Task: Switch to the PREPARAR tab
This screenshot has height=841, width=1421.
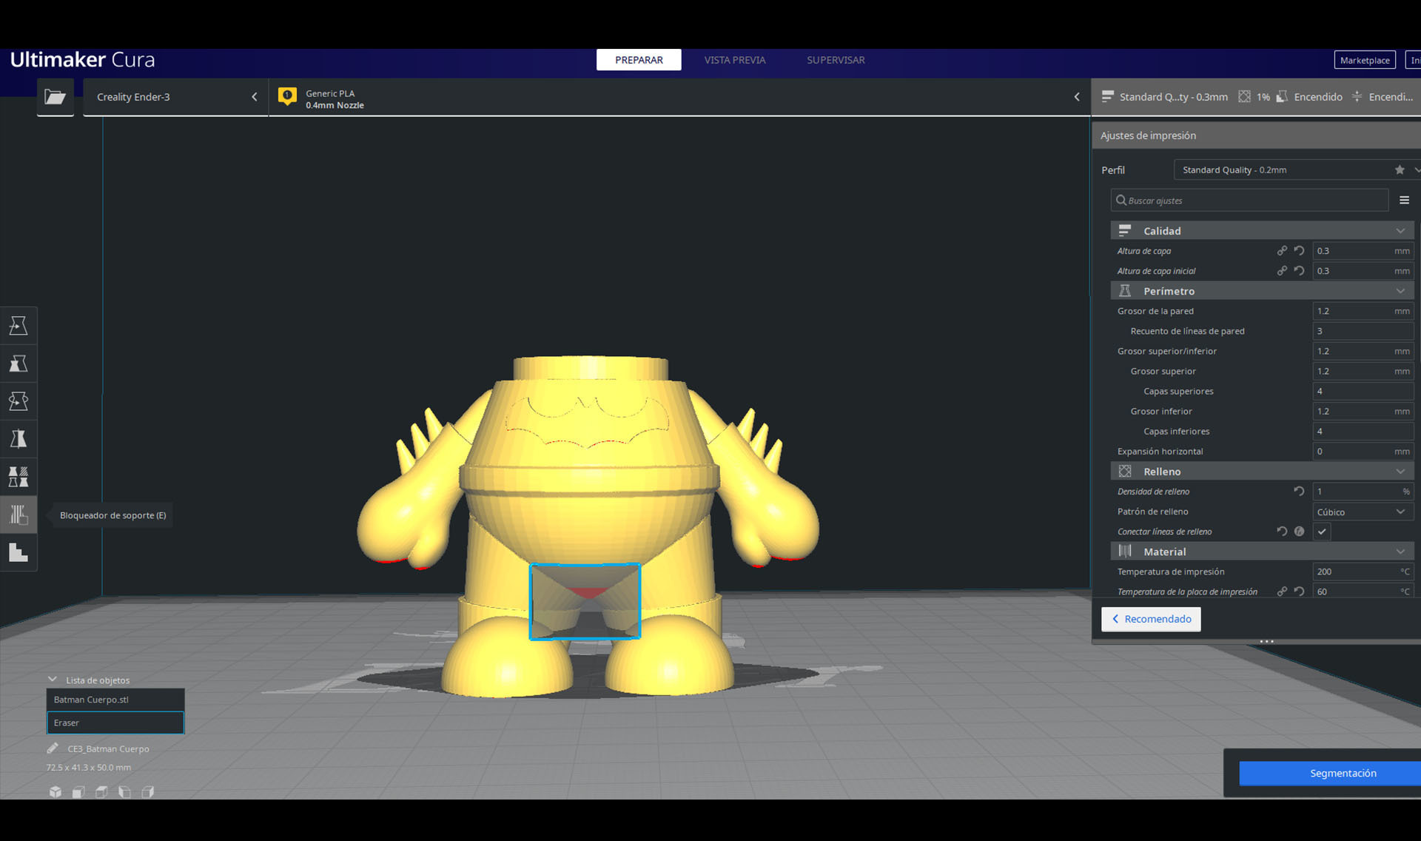Action: pos(639,60)
